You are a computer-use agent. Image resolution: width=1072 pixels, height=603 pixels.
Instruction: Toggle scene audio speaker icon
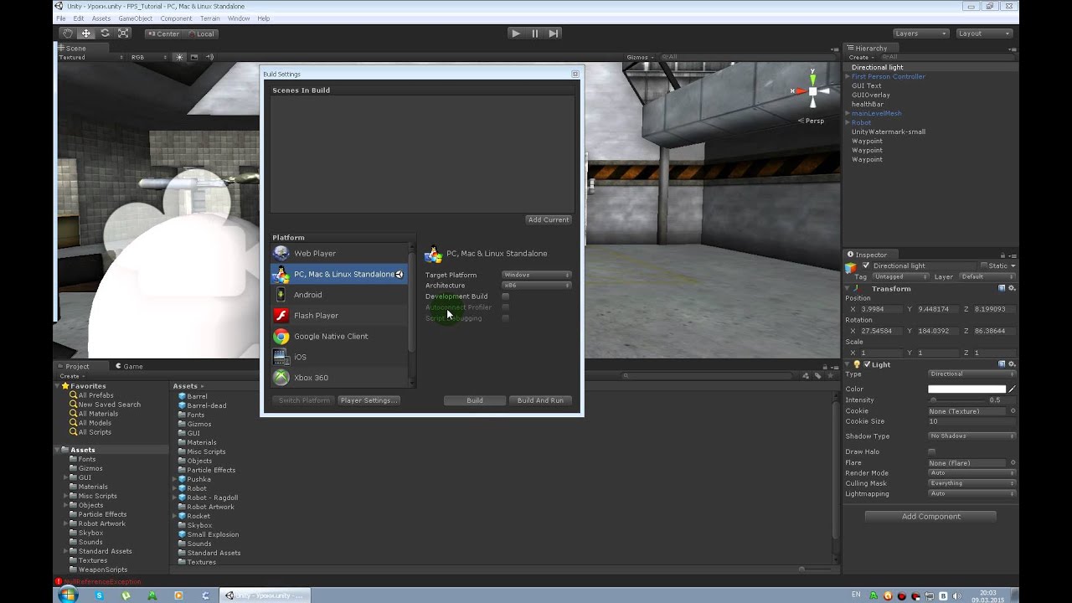209,57
